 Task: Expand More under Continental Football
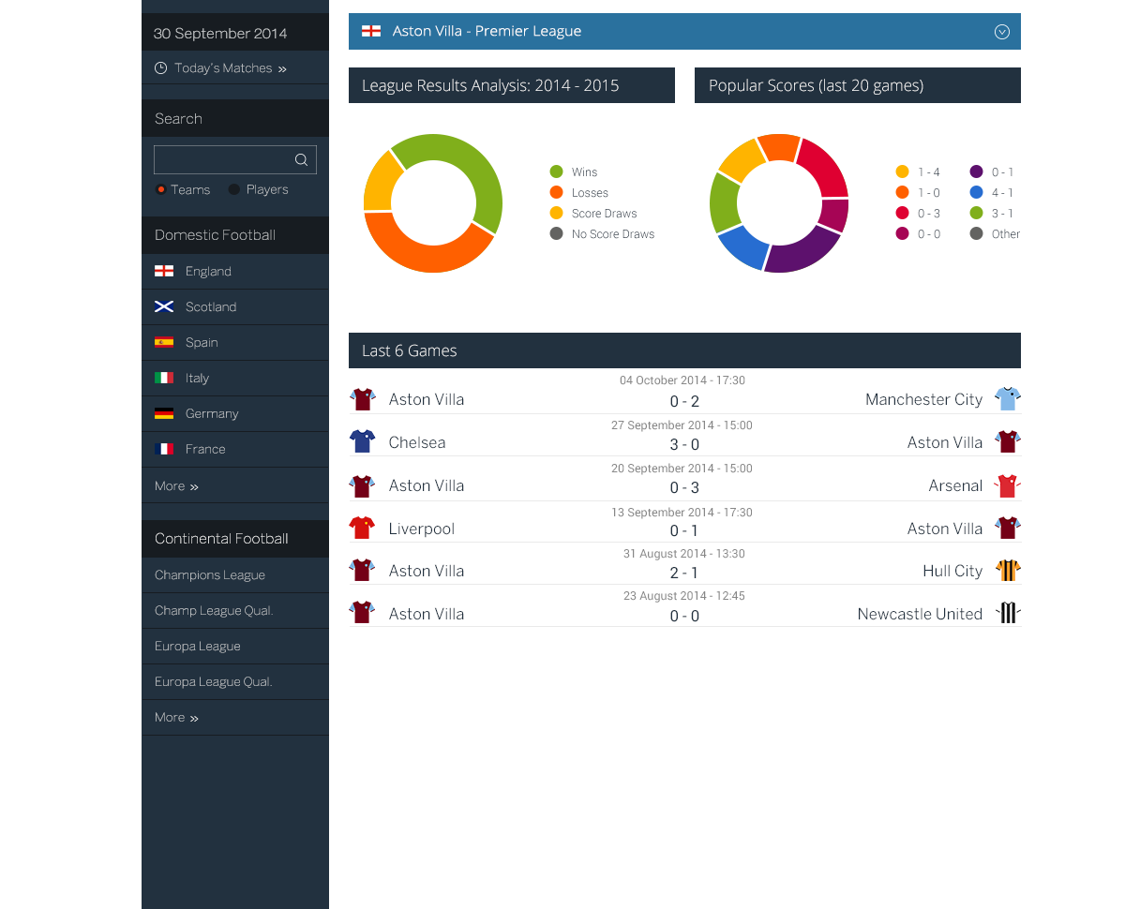click(x=176, y=717)
